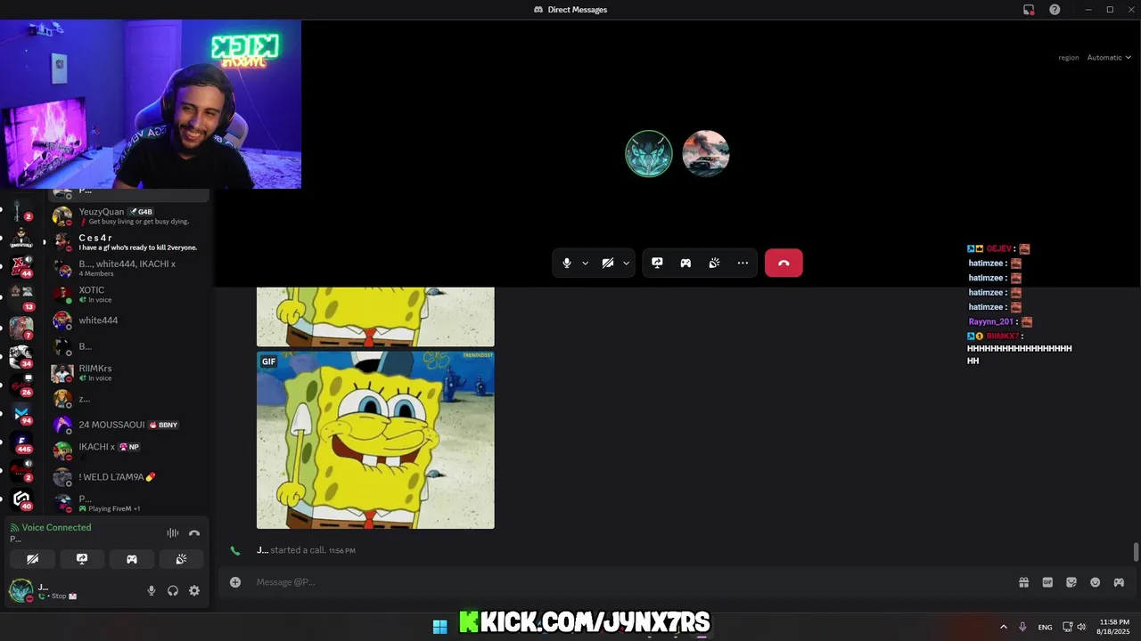Open RIIMKrs direct message
Image resolution: width=1141 pixels, height=641 pixels.
tap(127, 372)
